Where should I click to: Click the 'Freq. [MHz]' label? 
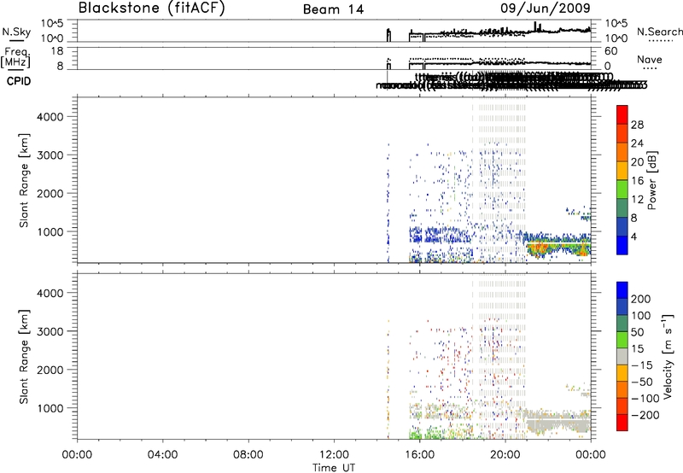(16, 57)
